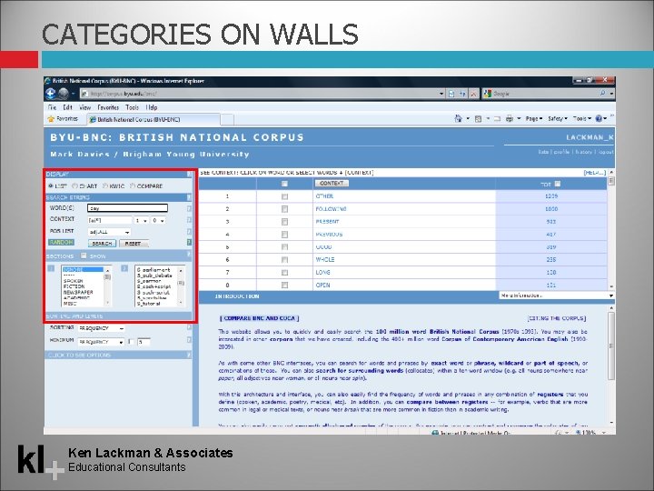Open the POS LIST adj.ALL dropdown
The width and height of the screenshot is (654, 491).
[x=109, y=232]
